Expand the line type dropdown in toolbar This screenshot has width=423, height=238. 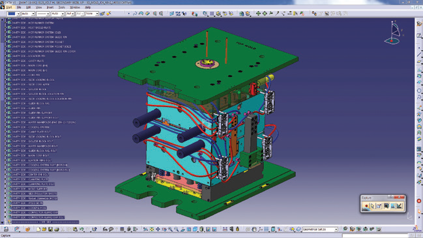pos(43,14)
